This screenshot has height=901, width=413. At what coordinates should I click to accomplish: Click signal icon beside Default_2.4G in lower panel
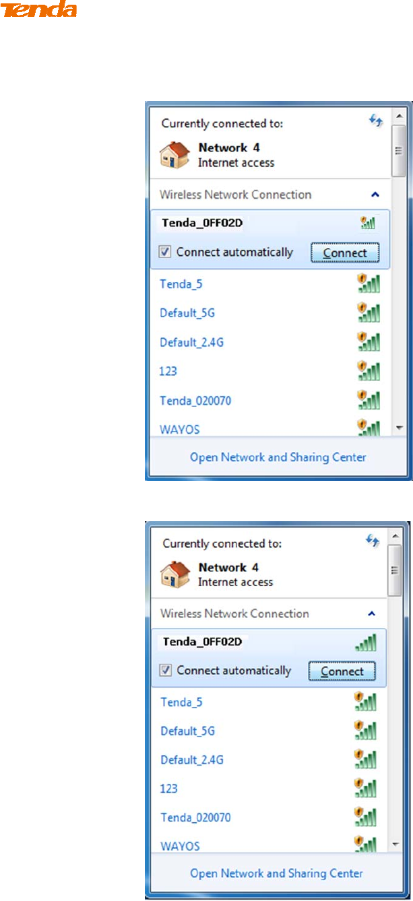365,760
